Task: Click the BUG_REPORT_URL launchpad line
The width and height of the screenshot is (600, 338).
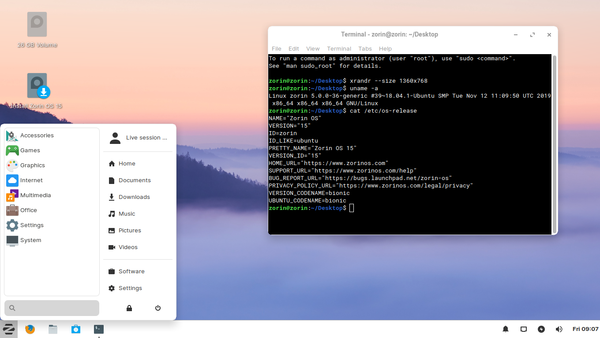Action: pyautogui.click(x=360, y=178)
